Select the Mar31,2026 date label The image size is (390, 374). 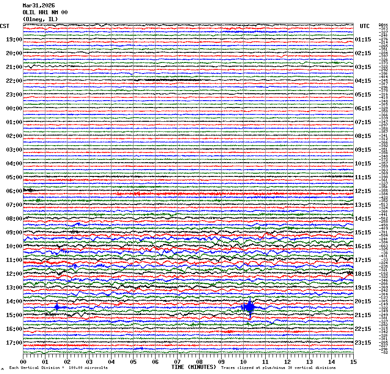[x=39, y=6]
